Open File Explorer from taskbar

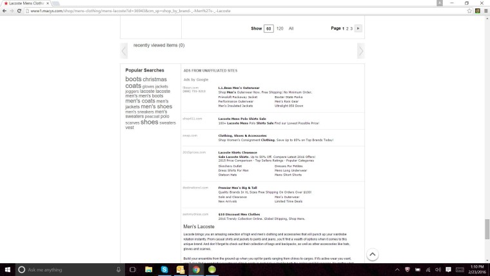pyautogui.click(x=149, y=270)
